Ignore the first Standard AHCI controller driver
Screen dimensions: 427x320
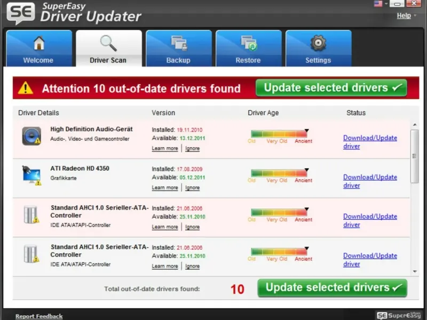(x=192, y=227)
